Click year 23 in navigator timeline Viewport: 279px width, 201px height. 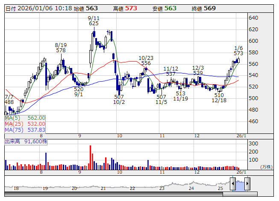[x=162, y=188]
